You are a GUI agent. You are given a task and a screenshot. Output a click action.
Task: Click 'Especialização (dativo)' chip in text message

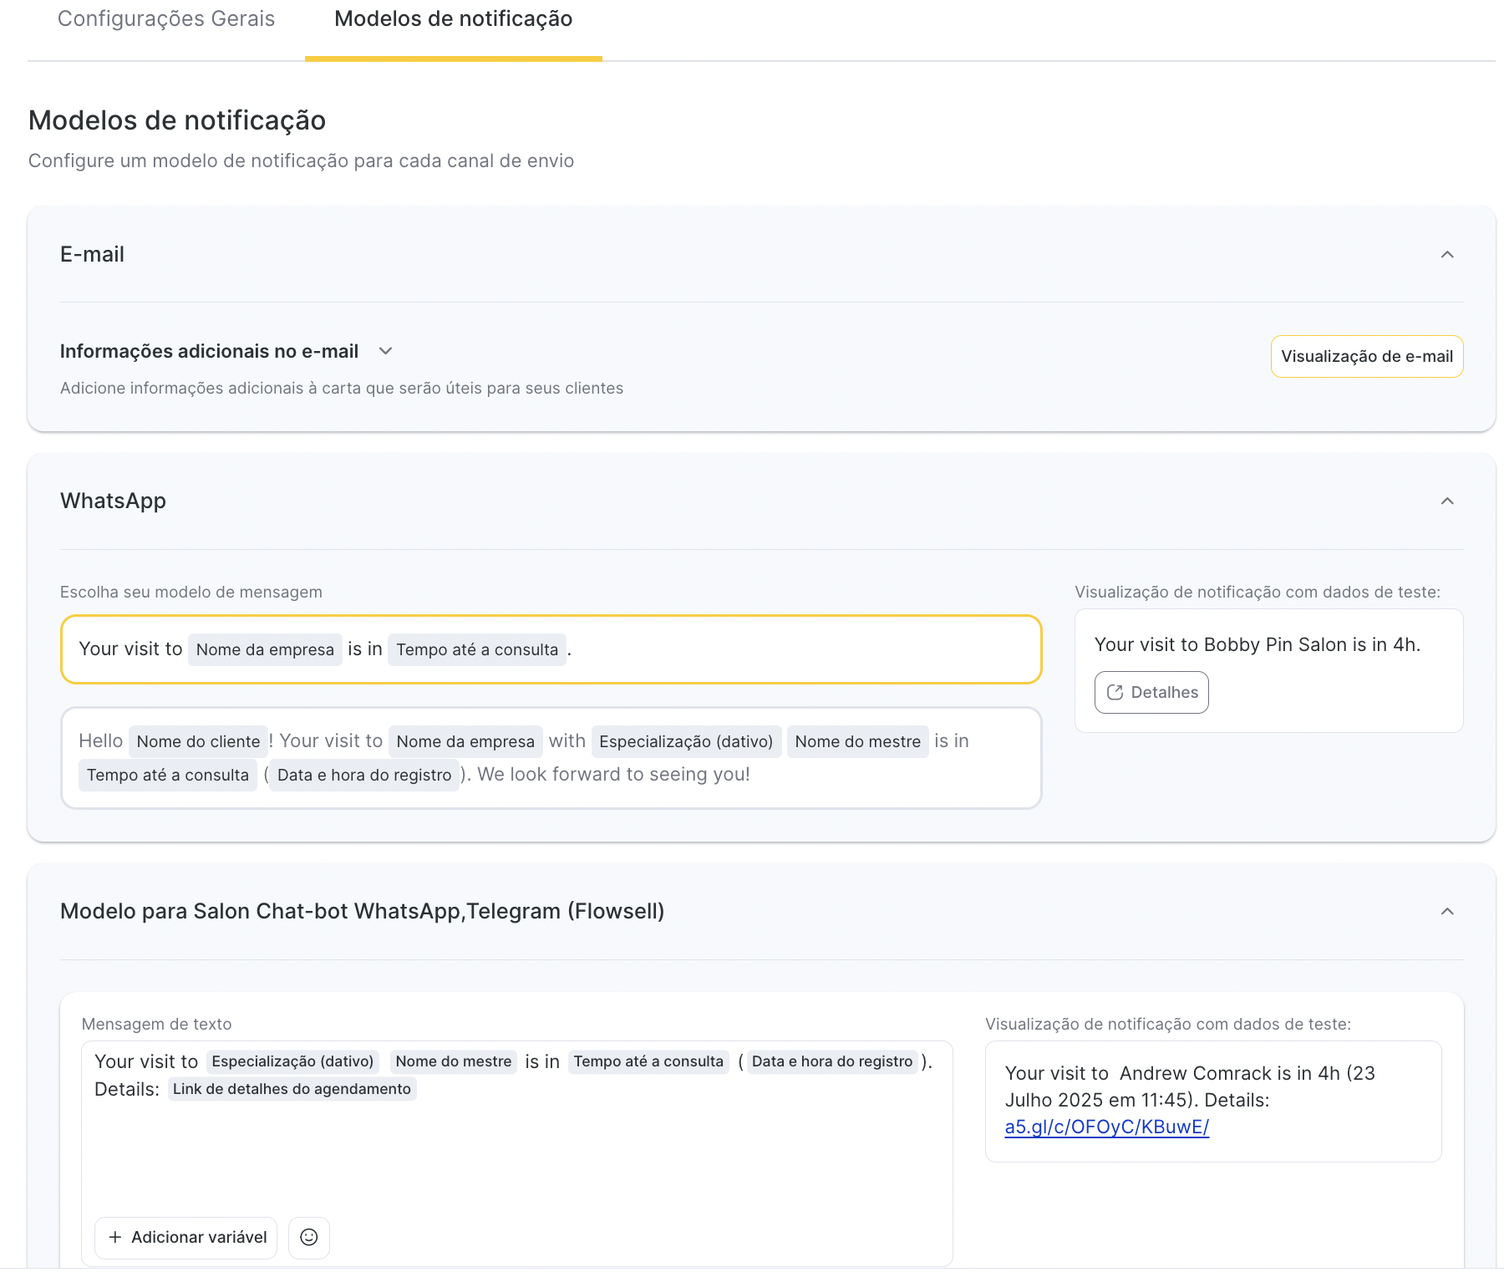tap(292, 1061)
